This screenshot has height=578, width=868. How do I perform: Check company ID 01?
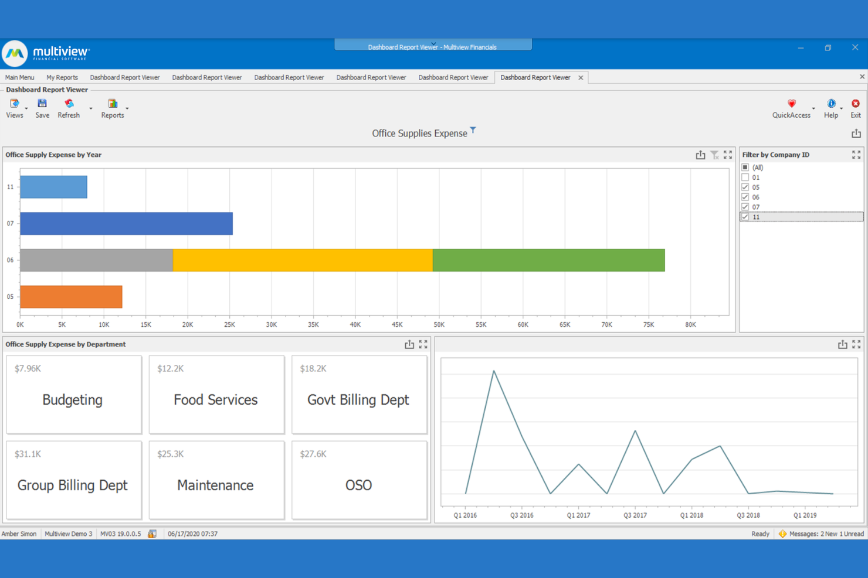point(745,177)
